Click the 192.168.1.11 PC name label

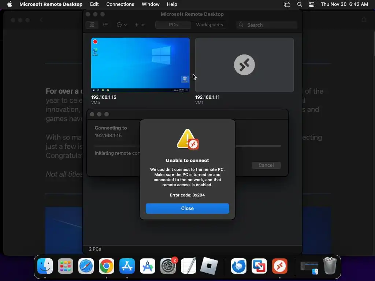coord(207,97)
